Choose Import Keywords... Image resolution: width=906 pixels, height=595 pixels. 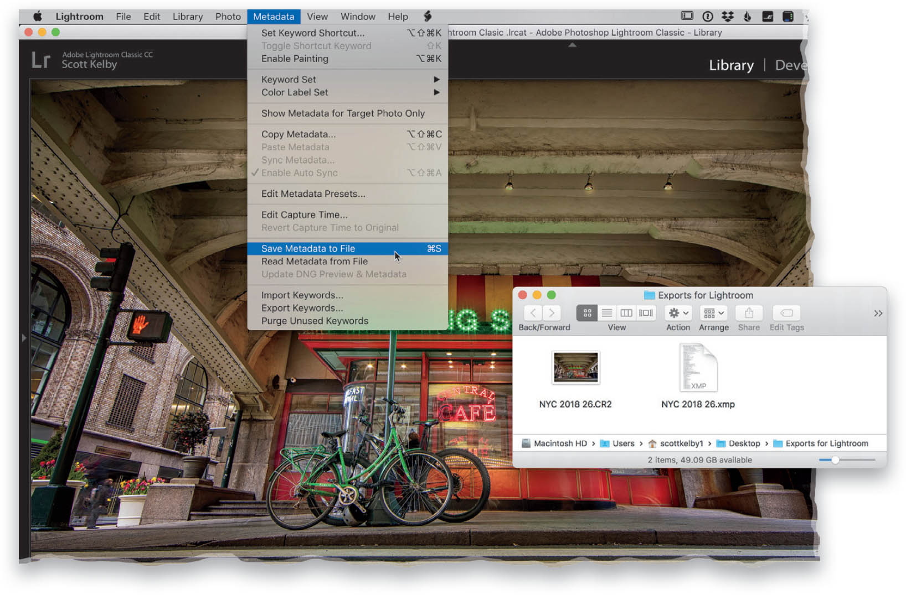348,295
